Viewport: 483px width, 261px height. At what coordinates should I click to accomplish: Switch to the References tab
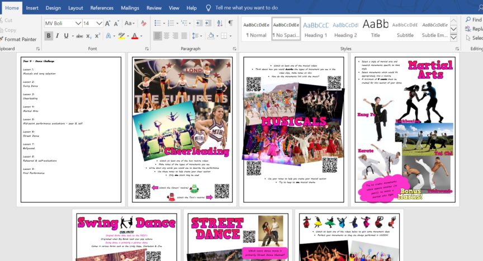pos(102,8)
